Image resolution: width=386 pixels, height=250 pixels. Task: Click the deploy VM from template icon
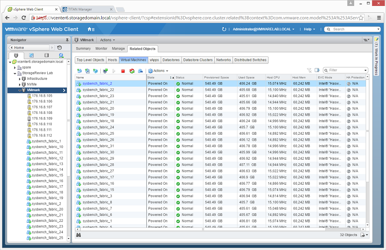click(x=87, y=71)
